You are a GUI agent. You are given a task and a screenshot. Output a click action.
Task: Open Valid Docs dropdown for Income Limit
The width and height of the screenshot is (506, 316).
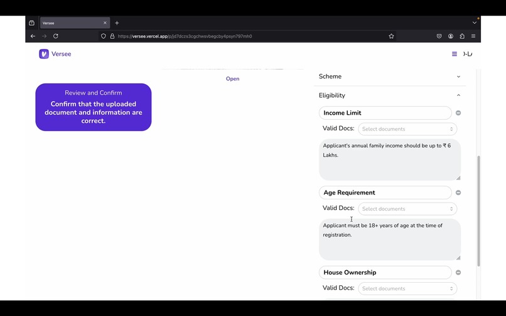point(407,129)
